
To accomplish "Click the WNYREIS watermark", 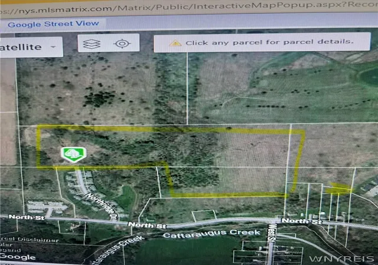I will (341, 259).
